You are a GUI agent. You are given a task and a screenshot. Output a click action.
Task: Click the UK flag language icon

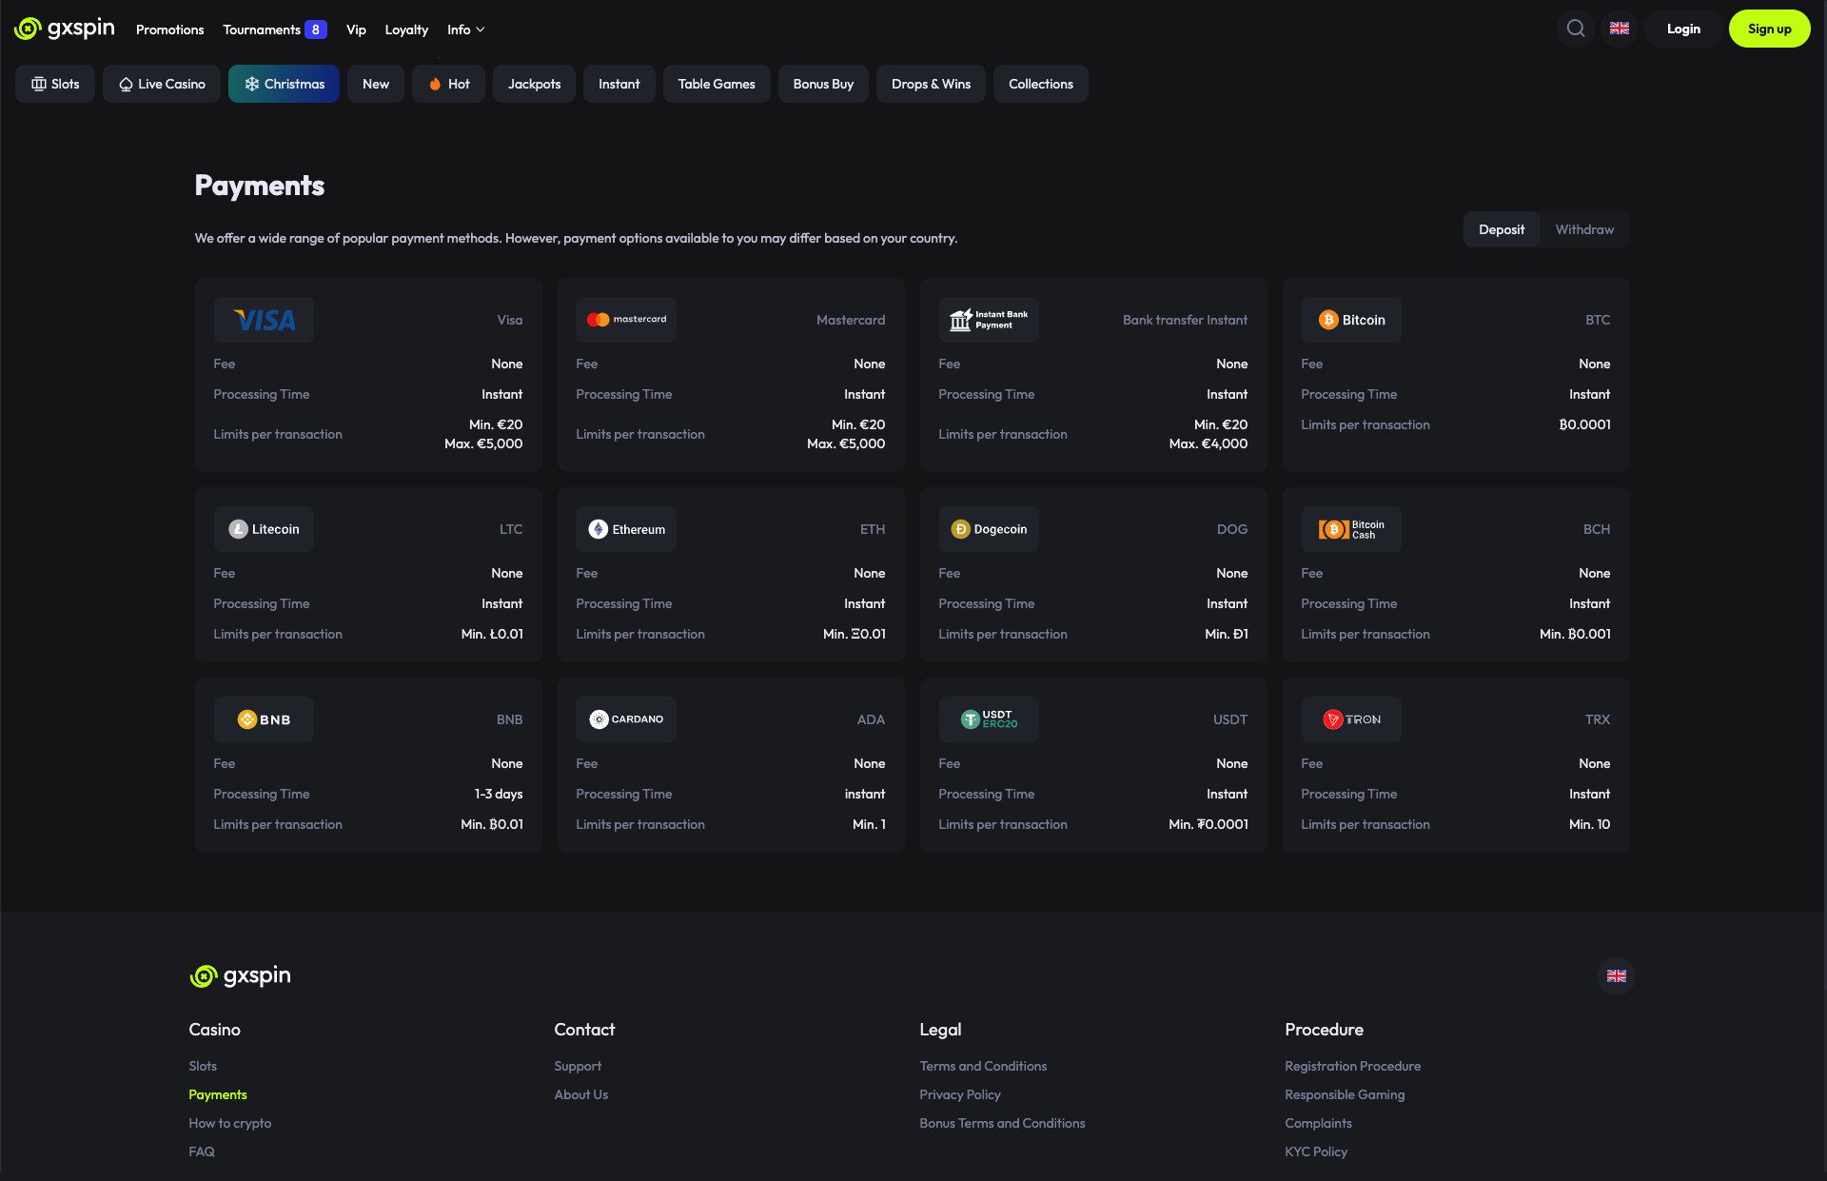tap(1619, 29)
